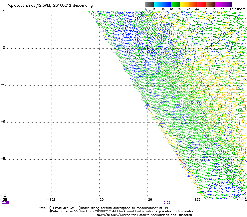Click the '-8' latitude axis label
The image size is (247, 217).
click(x=3, y=158)
